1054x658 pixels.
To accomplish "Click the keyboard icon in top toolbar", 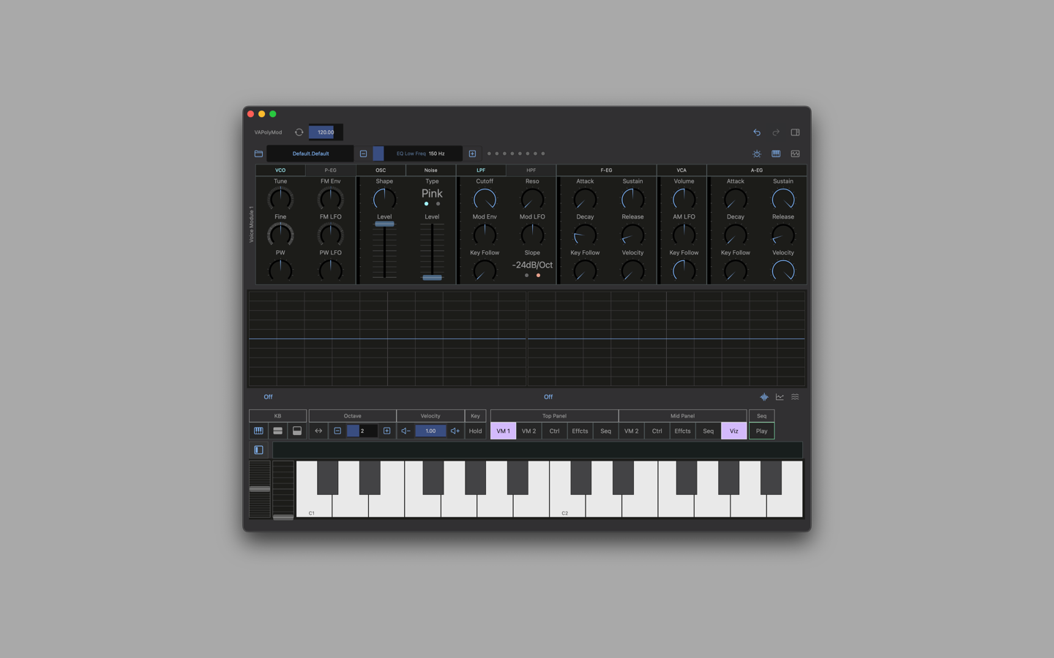I will pos(776,154).
